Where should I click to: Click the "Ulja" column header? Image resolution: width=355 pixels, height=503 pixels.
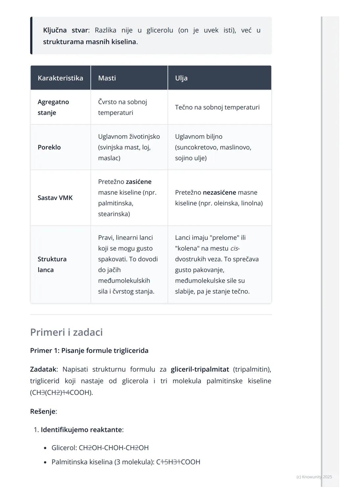181,78
